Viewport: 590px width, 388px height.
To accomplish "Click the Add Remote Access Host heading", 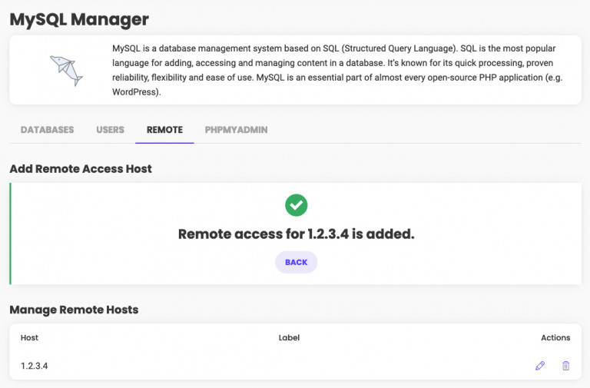I will [81, 168].
